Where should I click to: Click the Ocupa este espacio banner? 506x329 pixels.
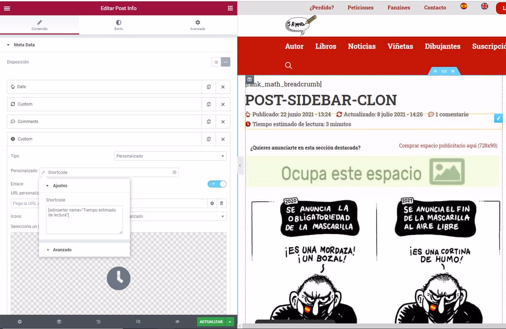click(x=373, y=172)
